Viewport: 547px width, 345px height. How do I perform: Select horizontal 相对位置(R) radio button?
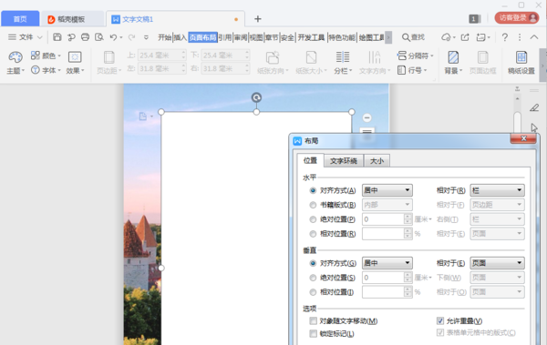tap(313, 233)
